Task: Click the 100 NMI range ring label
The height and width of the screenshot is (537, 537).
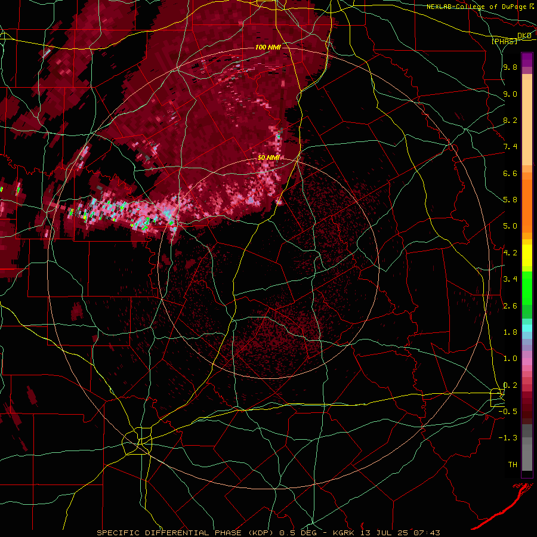Action: (268, 47)
